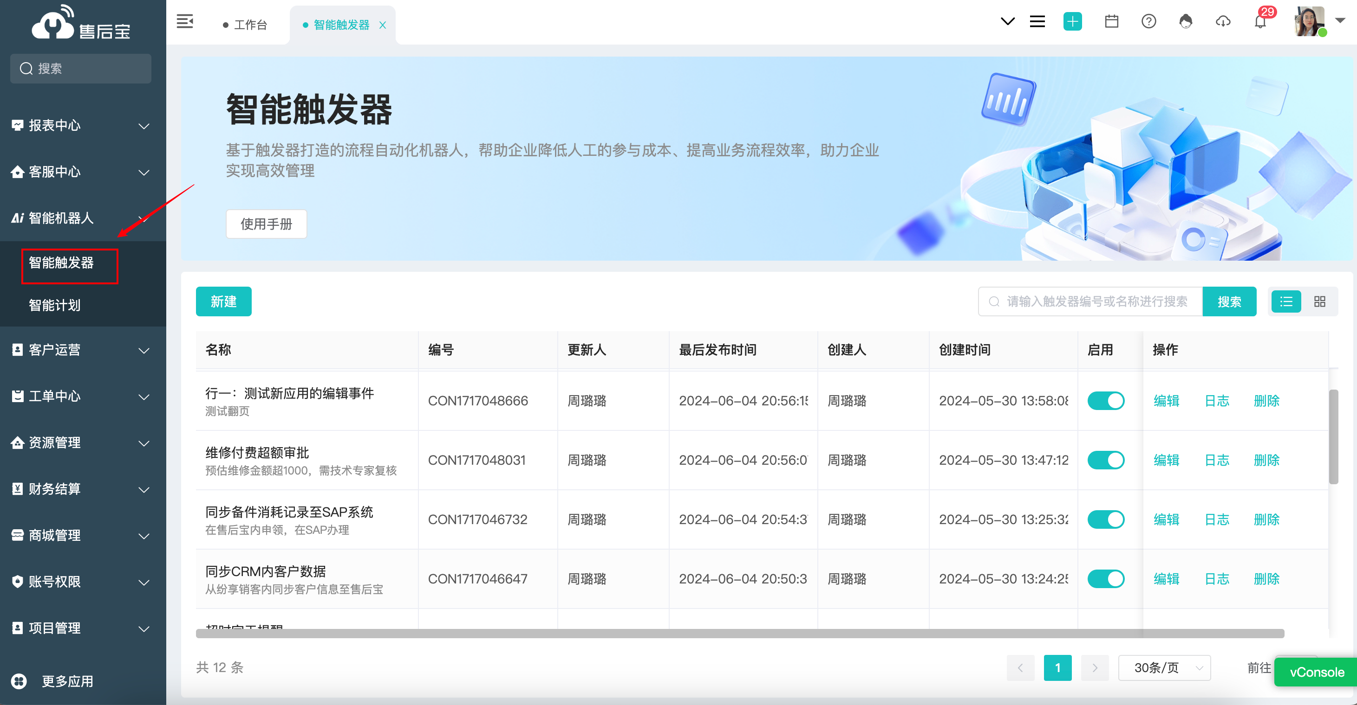1357x705 pixels.
Task: Toggle 启用 switch for 同步CRM内客户数据
Action: tap(1106, 579)
